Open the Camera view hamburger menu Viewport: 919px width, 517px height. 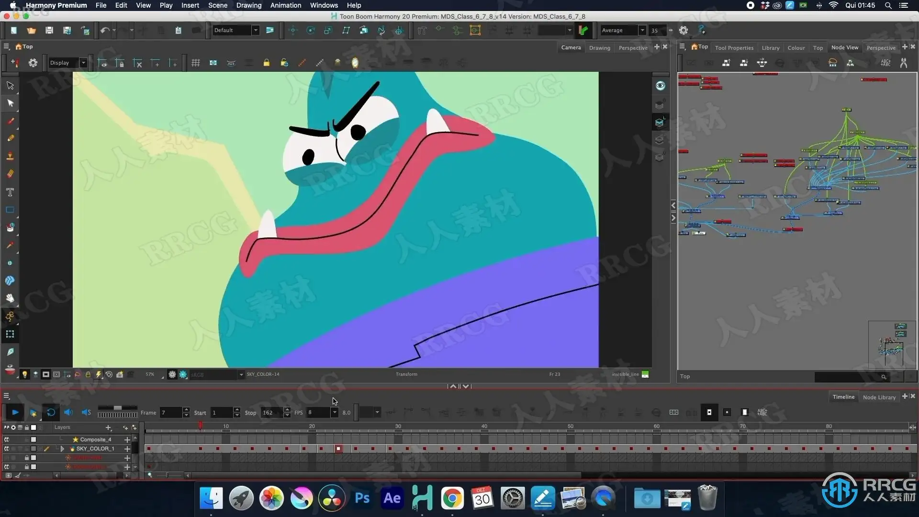[7, 46]
